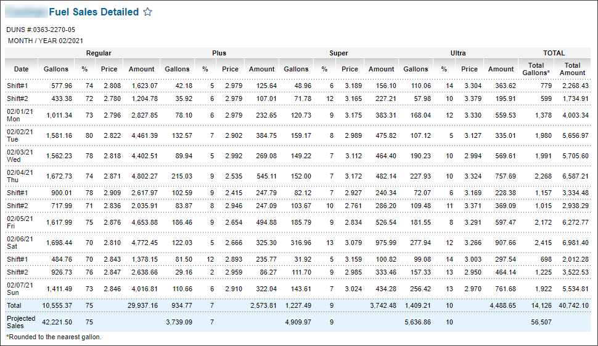Click Super price 2.761
Screen dimensions: 598x346
[353, 206]
